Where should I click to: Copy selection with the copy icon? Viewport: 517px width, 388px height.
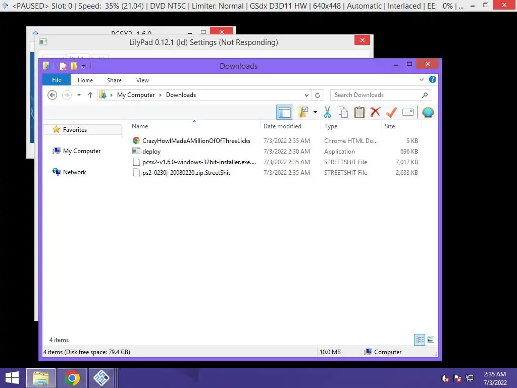click(x=343, y=112)
